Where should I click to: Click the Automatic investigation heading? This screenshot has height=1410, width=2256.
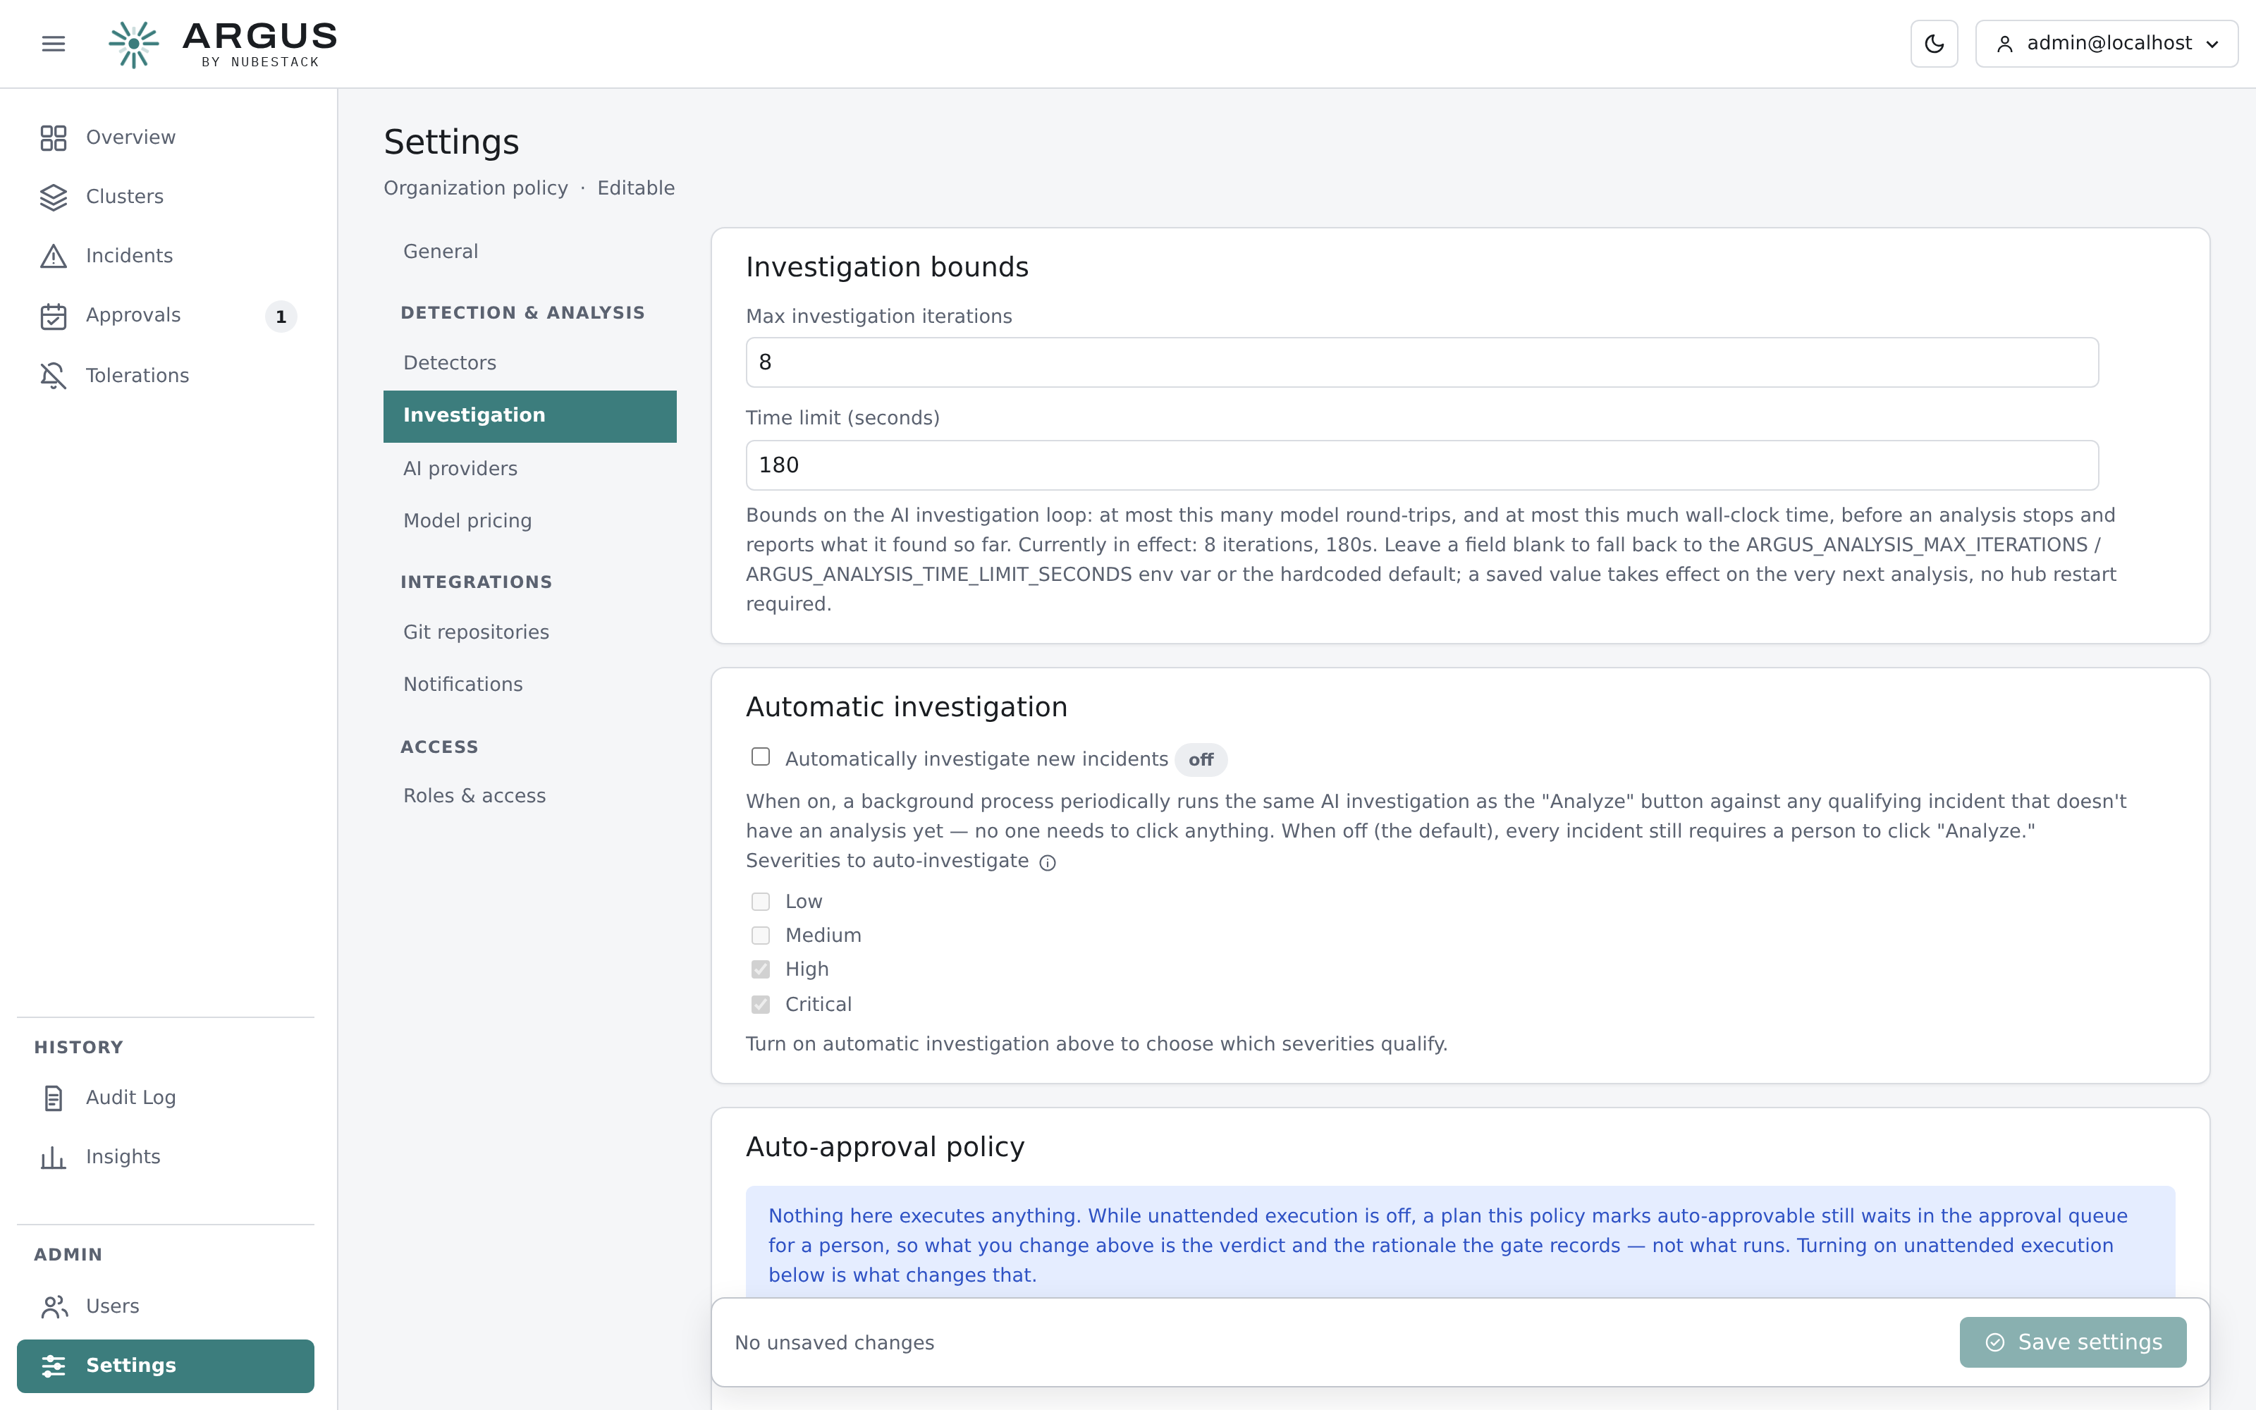click(906, 708)
